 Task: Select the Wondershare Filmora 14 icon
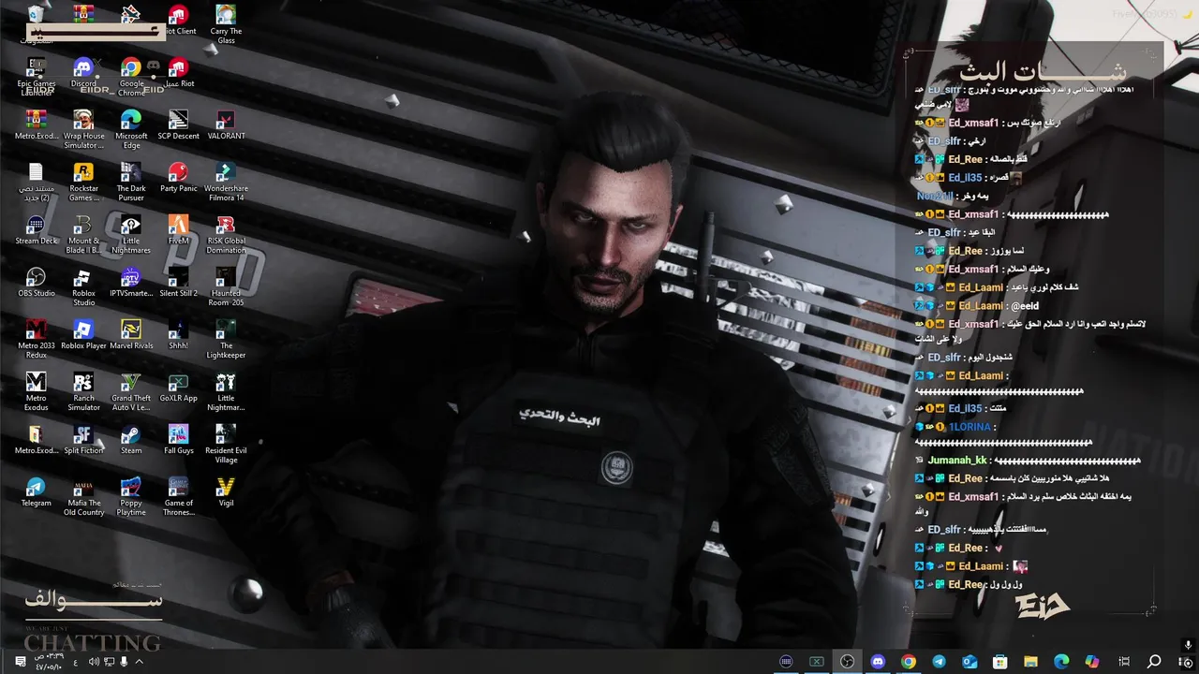tap(226, 182)
